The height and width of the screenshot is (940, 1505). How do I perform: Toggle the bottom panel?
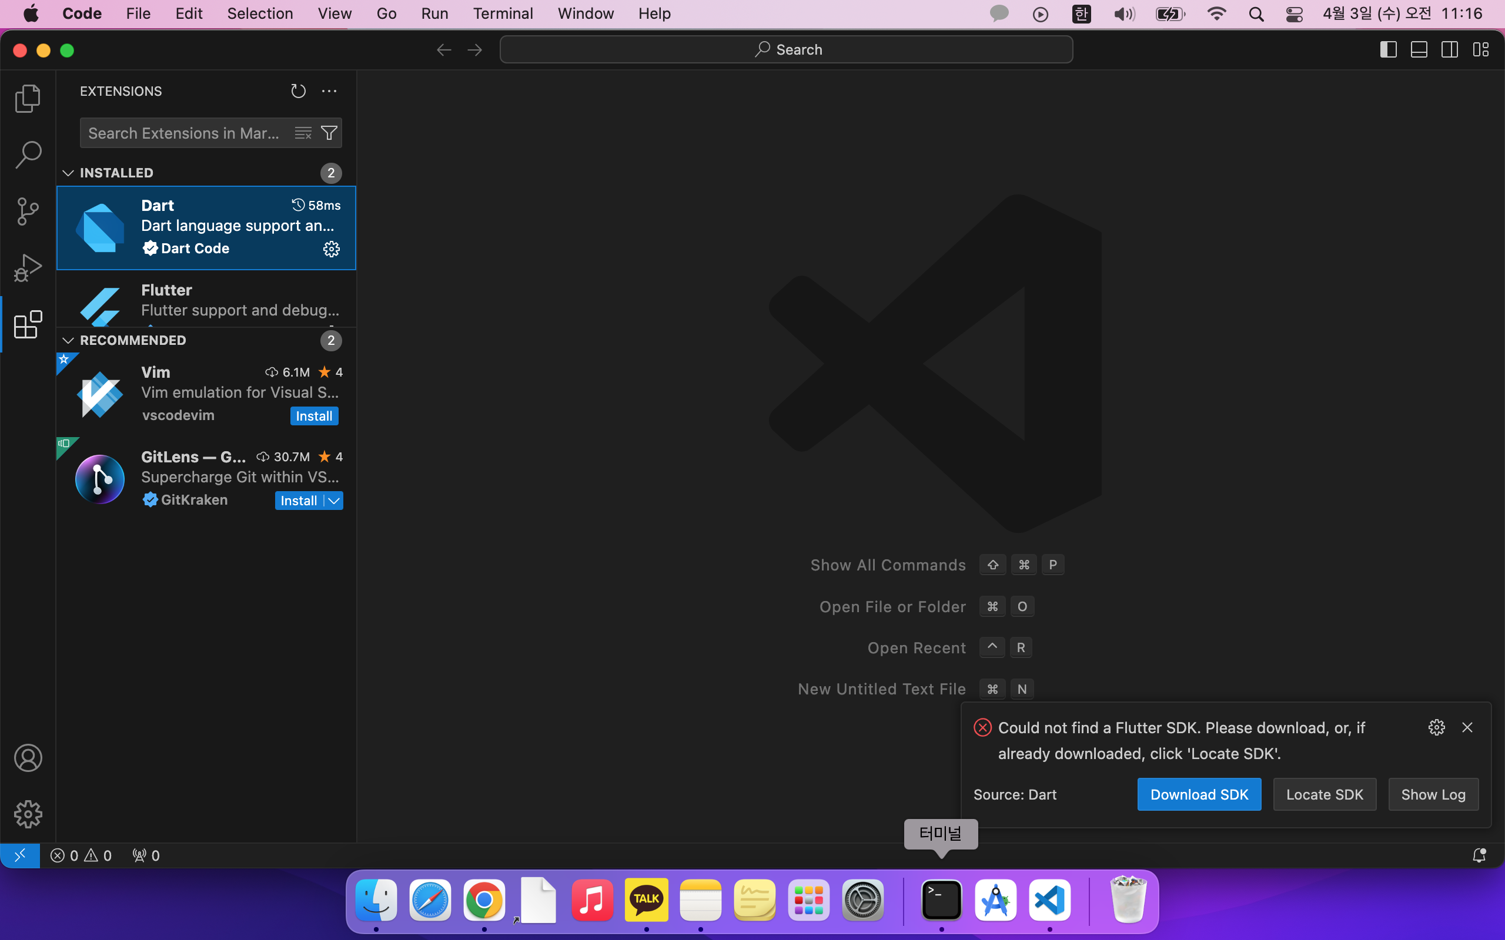click(x=1419, y=50)
